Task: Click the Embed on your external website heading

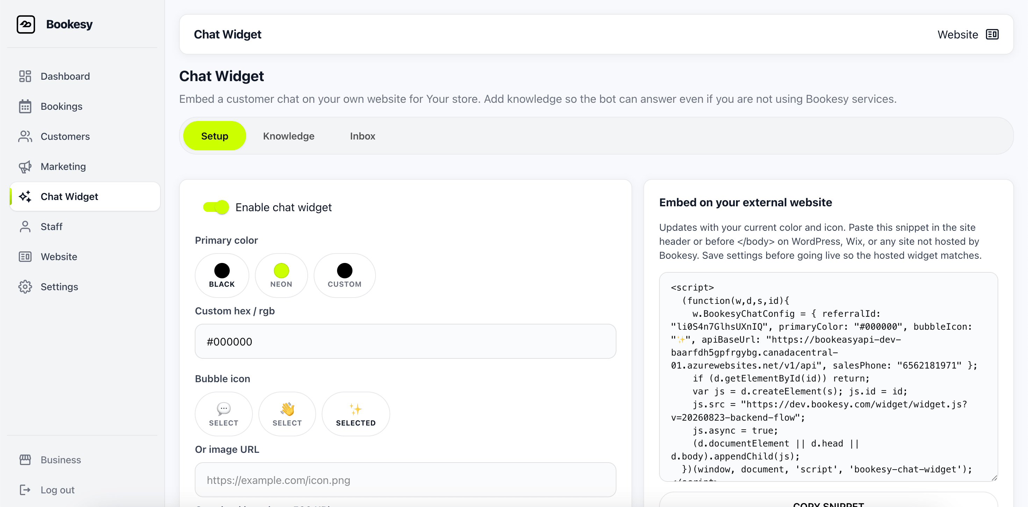Action: [745, 202]
